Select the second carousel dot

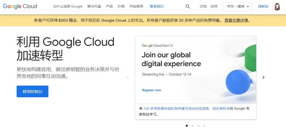192,126
